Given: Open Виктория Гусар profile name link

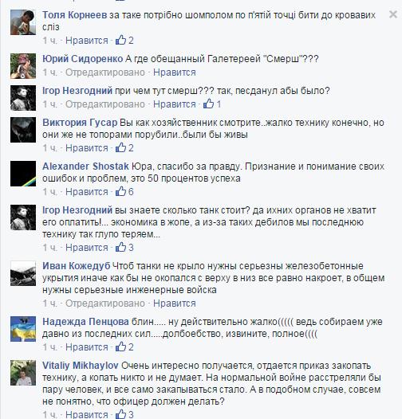Looking at the screenshot, I should pyautogui.click(x=80, y=123).
